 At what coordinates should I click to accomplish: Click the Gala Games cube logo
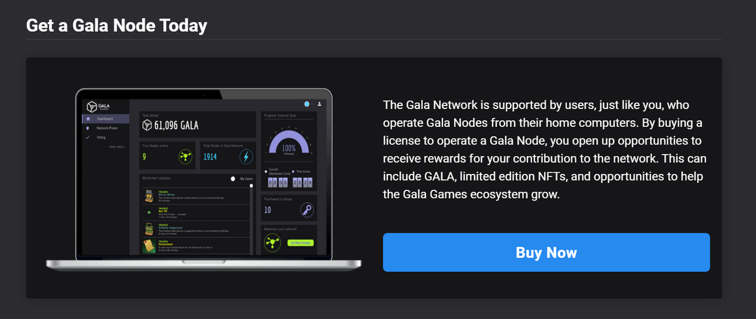[92, 107]
